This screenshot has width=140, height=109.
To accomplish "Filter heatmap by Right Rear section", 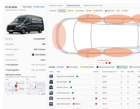I will pos(98,11).
